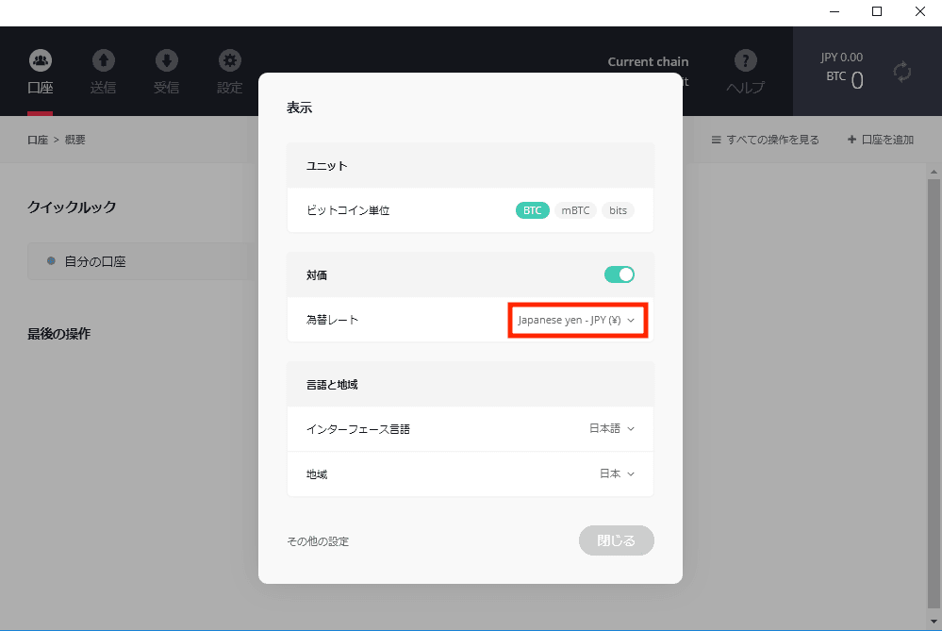Select the BTC bitcoin unit
The height and width of the screenshot is (631, 942).
coord(532,210)
